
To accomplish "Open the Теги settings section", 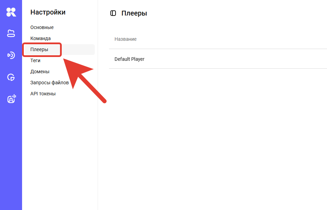I will click(35, 60).
